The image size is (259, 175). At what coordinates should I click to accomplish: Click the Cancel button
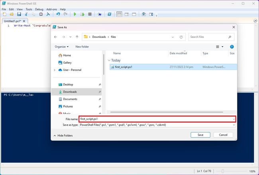point(223,135)
